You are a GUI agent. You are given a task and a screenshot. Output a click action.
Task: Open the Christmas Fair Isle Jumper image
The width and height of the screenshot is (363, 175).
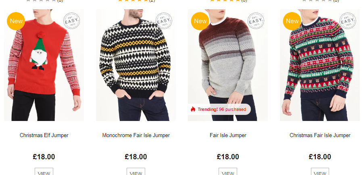pyautogui.click(x=320, y=65)
